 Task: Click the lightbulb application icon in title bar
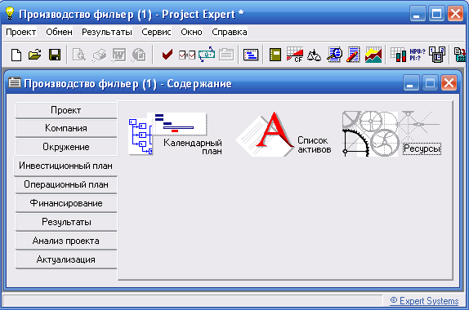point(10,13)
